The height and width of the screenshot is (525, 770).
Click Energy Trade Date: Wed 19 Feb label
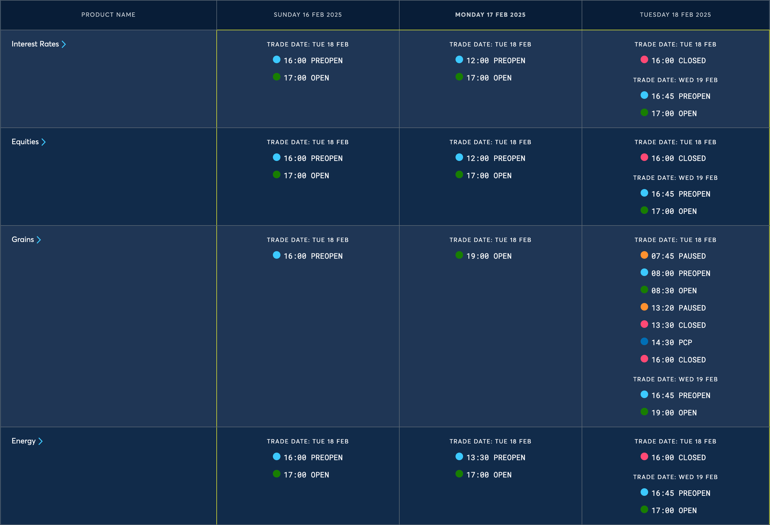click(675, 477)
